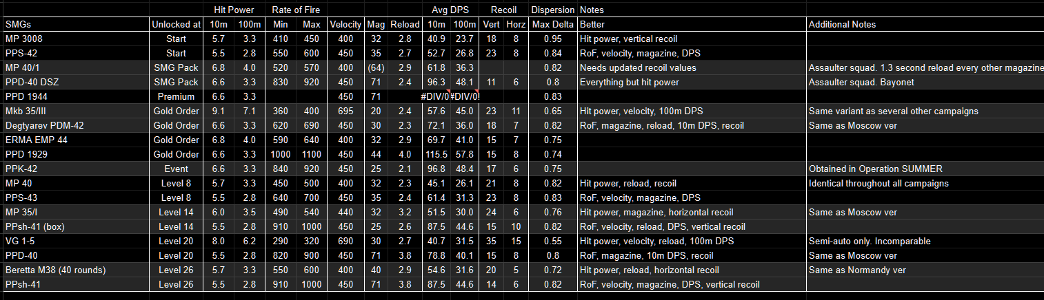Viewport: 1044px width, 300px height.
Task: Select the "Rate of Fire" group header
Action: pos(297,10)
